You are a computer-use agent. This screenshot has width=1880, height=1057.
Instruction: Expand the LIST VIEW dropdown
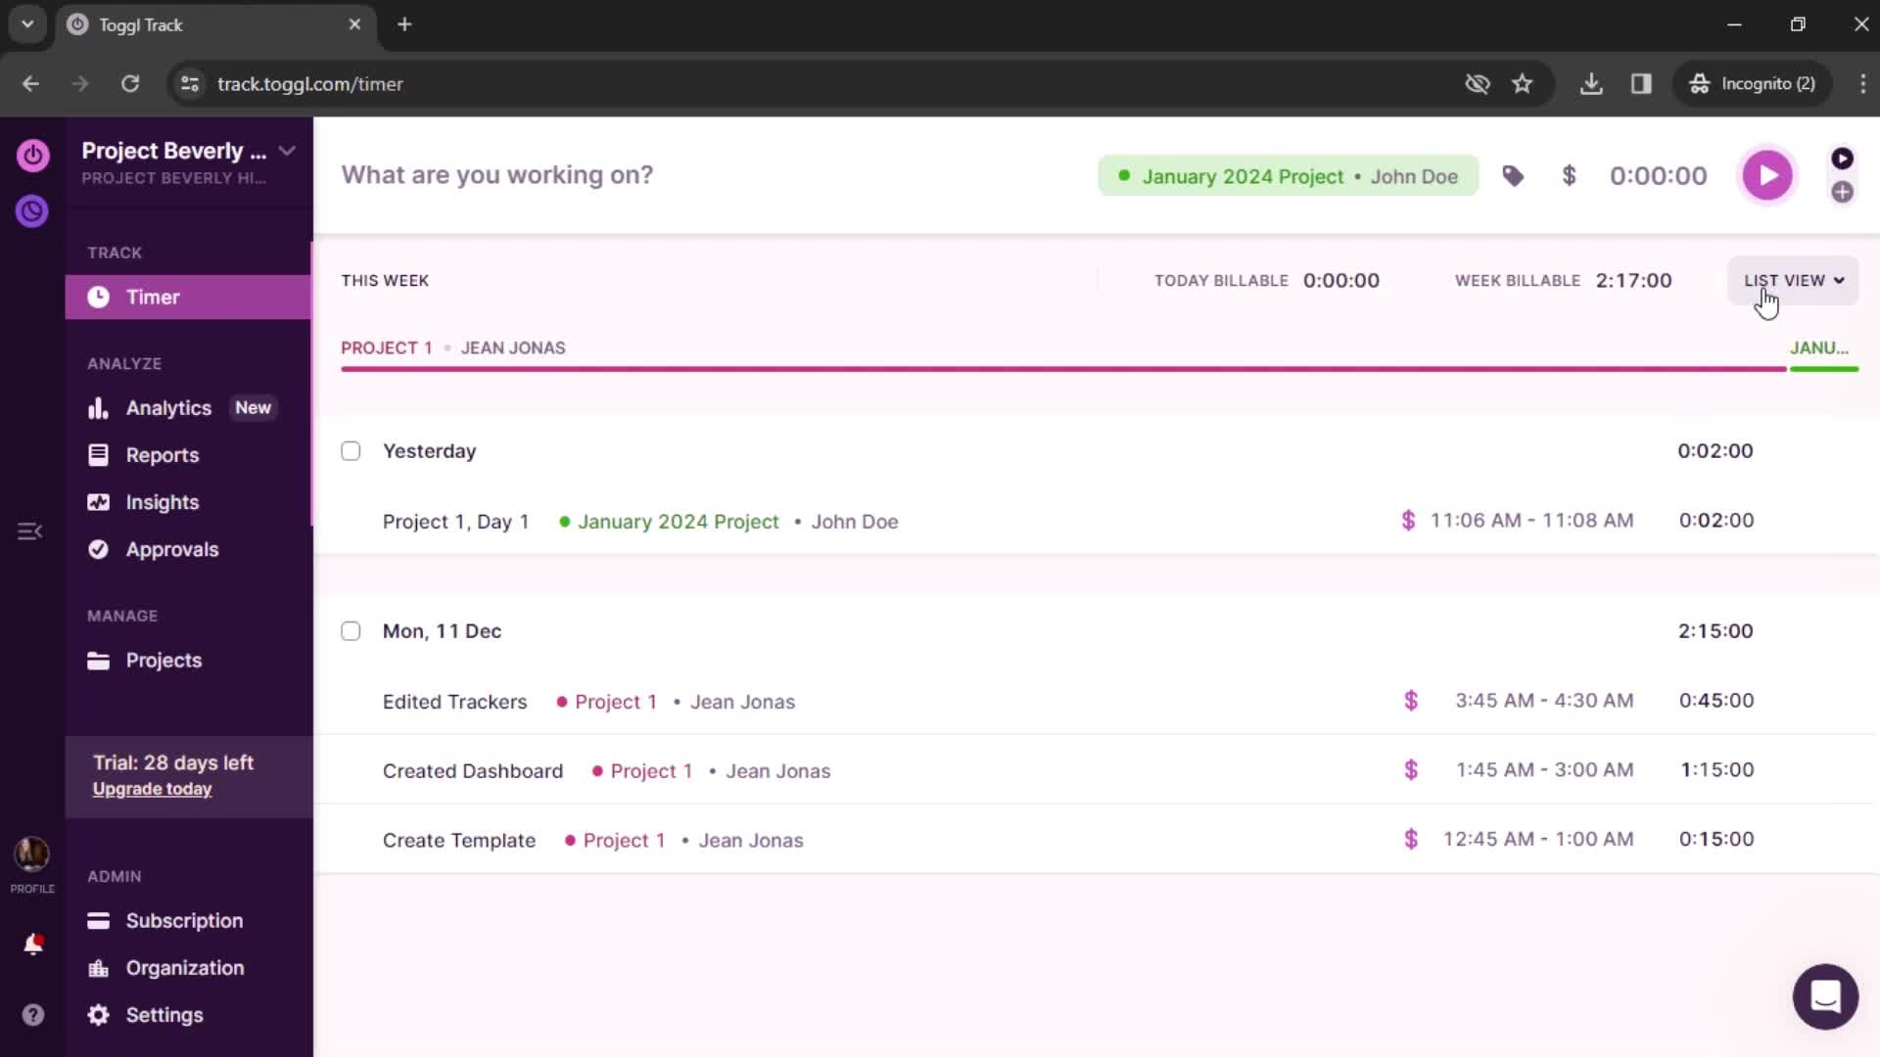[1794, 280]
